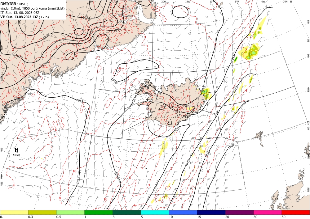Click the yellow 0.1–0.3 legend color swatch
310x219 pixels.
[x=14, y=212]
